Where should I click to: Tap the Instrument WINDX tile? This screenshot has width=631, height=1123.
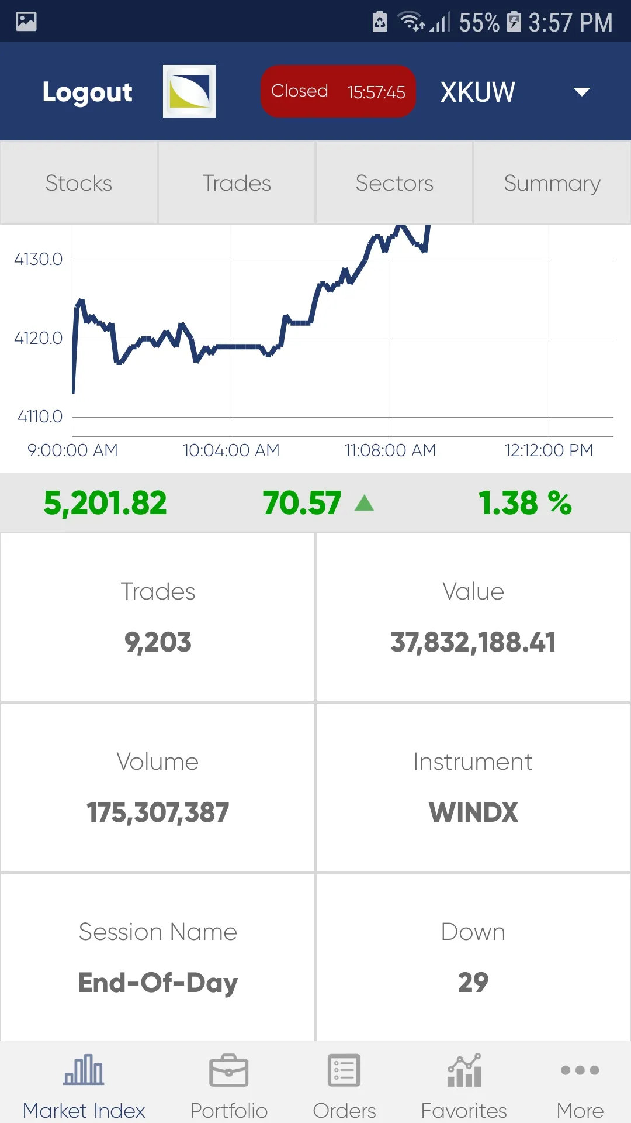[x=473, y=787]
